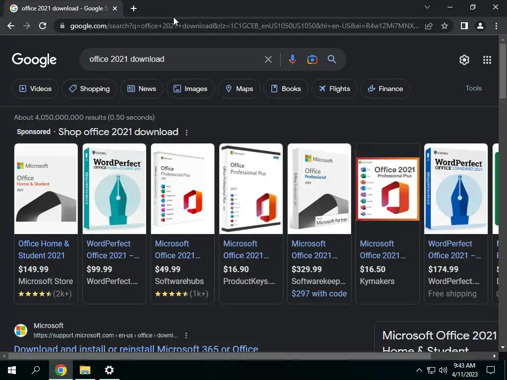This screenshot has width=507, height=380.
Task: Go back to the previous page
Action: 11,26
